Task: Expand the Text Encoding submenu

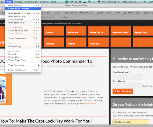Action: (x=23, y=65)
